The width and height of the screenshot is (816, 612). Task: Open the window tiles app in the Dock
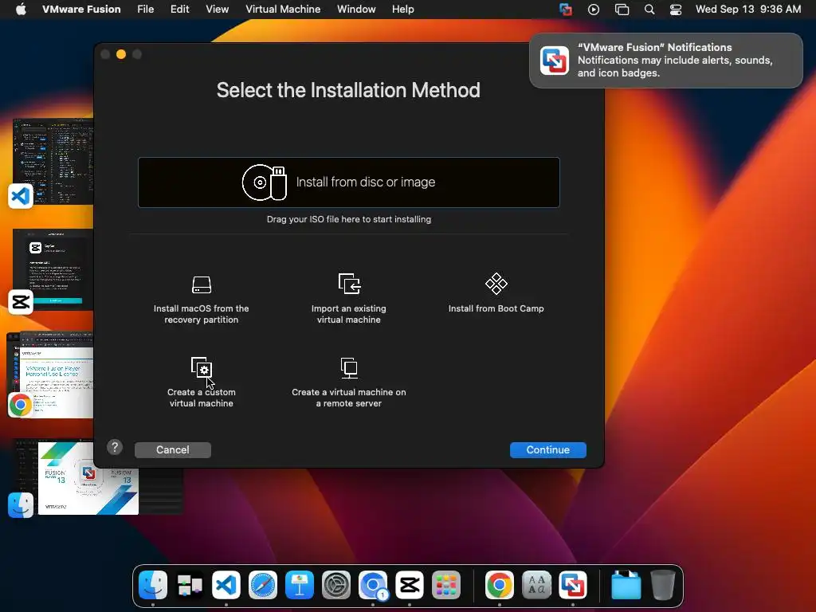(x=190, y=585)
